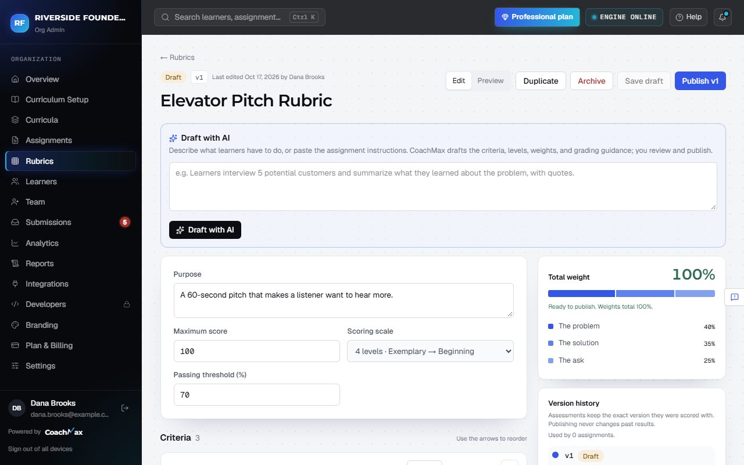The height and width of the screenshot is (465, 744).
Task: Click the Integrations plug icon
Action: pyautogui.click(x=15, y=284)
